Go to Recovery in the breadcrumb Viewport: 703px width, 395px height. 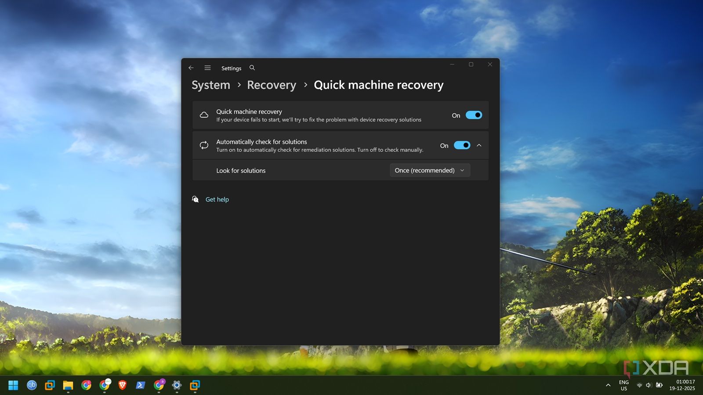(x=272, y=85)
